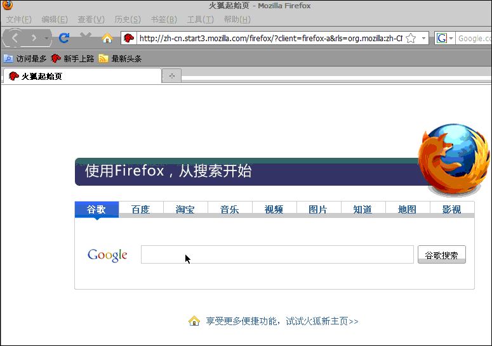Open the 文件(F) menu

click(19, 20)
